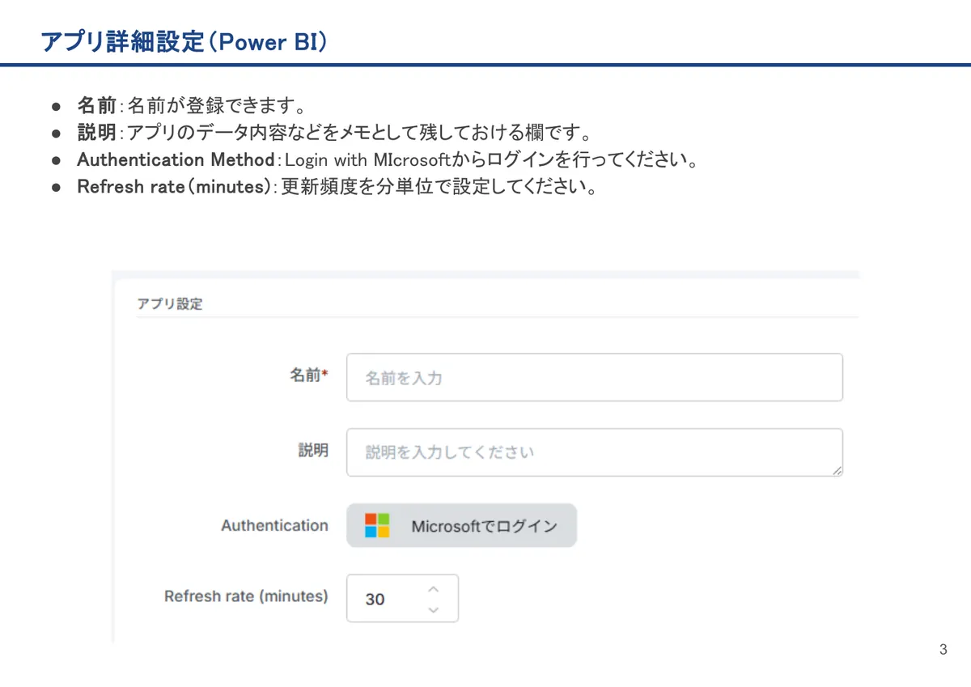971x687 pixels.
Task: Click the bullet about 更新頻度を分単位
Action: [337, 187]
